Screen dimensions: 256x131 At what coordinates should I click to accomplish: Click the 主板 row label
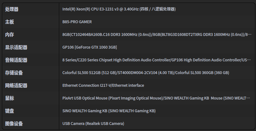[10, 22]
